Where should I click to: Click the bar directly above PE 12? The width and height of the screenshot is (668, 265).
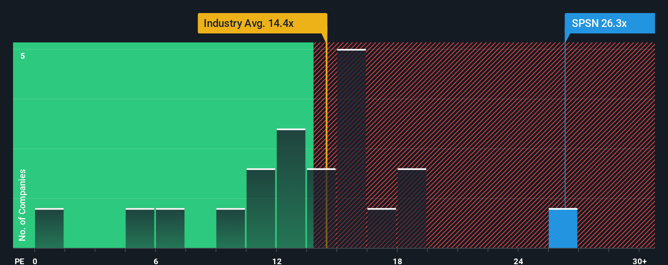pos(291,188)
